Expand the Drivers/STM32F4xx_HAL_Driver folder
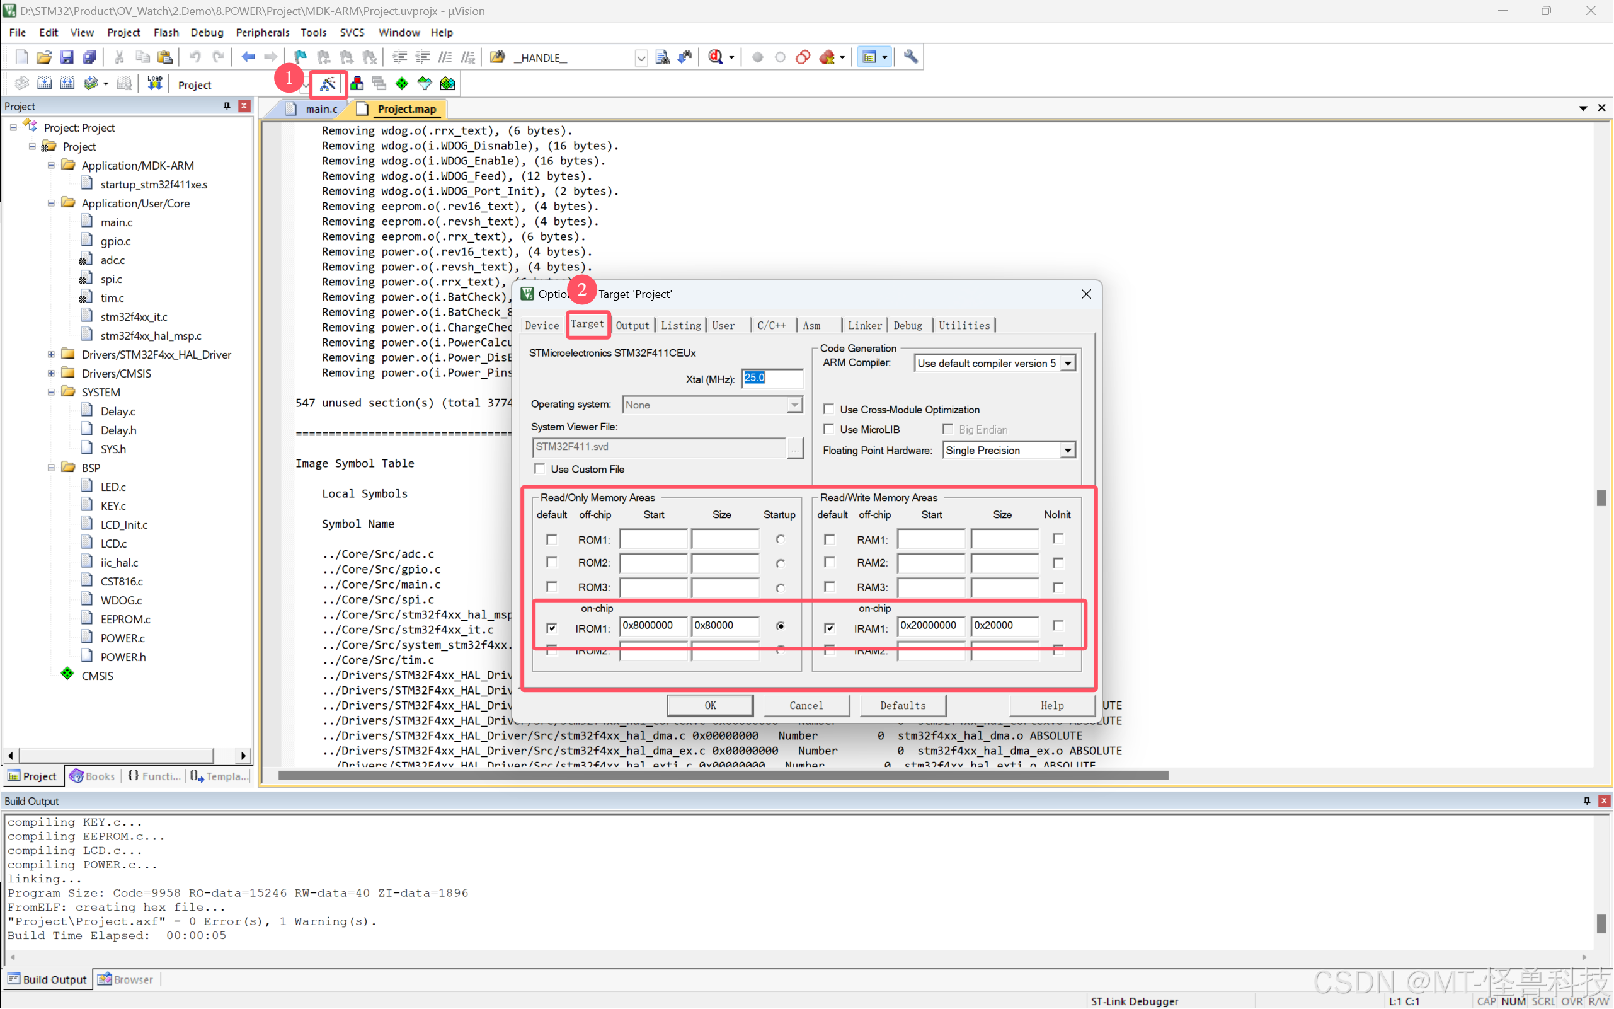 point(52,354)
